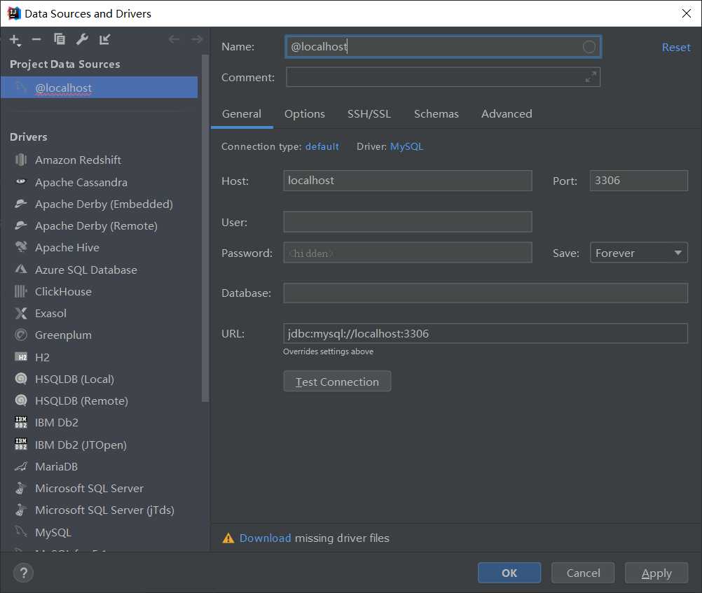Switch to the Options tab
Screen dimensions: 702x593
point(305,113)
